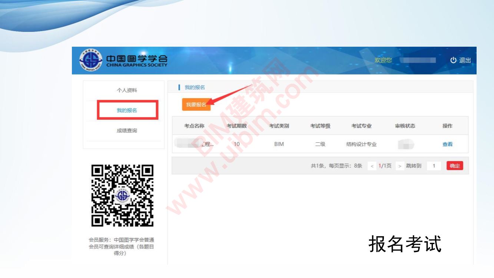
Task: Click the 考试期数 column header
Action: (x=236, y=126)
